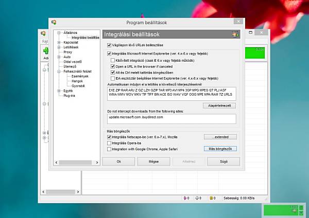Screen dimensions: 309x218
Task: Open Ütemező settings page
Action: pyautogui.click(x=70, y=66)
